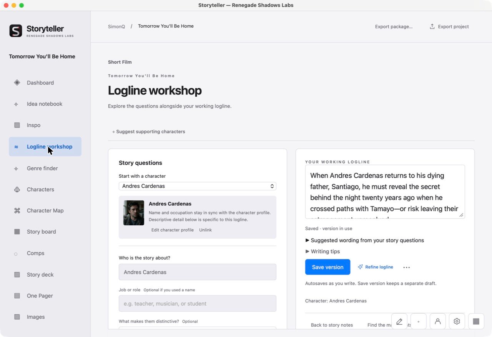492x337 pixels.
Task: Click the Refine logline button
Action: tap(375, 267)
